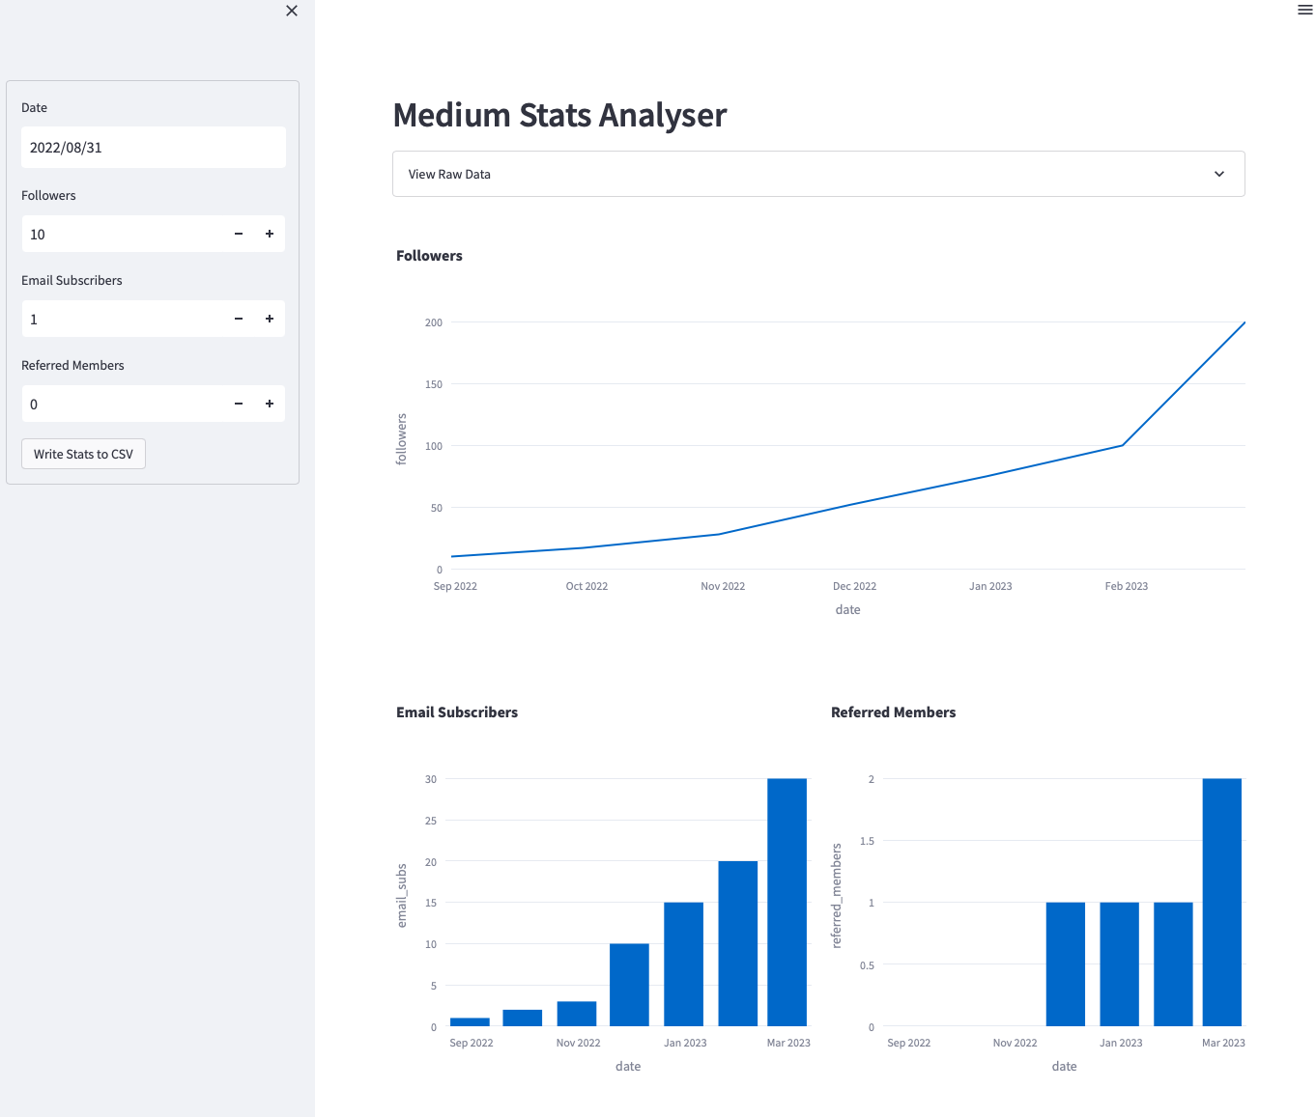Expand the View Raw Data section

817,174
